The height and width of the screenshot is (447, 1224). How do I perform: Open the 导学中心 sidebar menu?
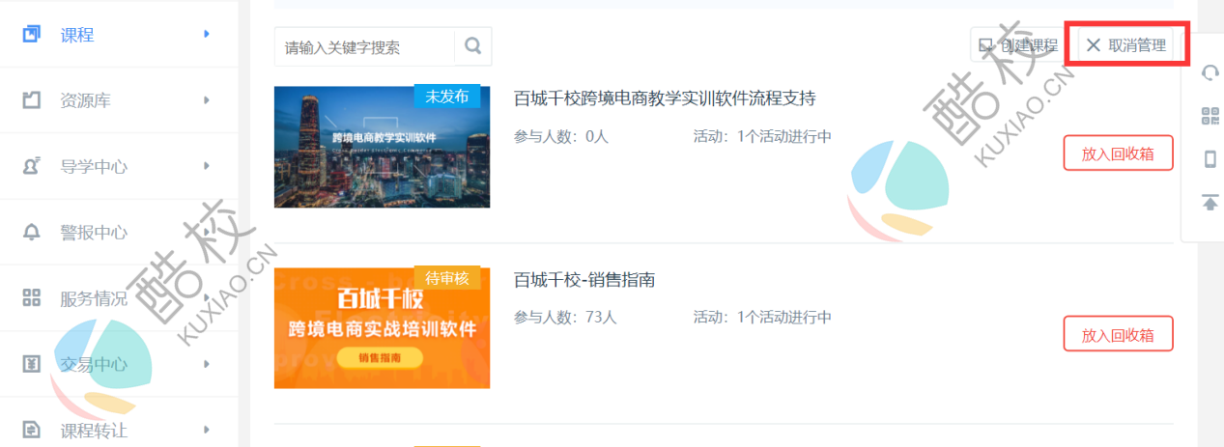119,166
